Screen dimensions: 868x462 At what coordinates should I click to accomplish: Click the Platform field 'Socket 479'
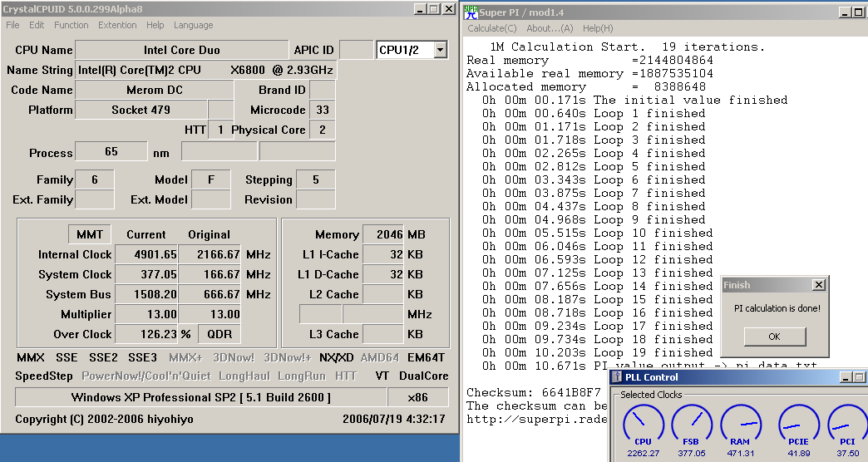(141, 110)
